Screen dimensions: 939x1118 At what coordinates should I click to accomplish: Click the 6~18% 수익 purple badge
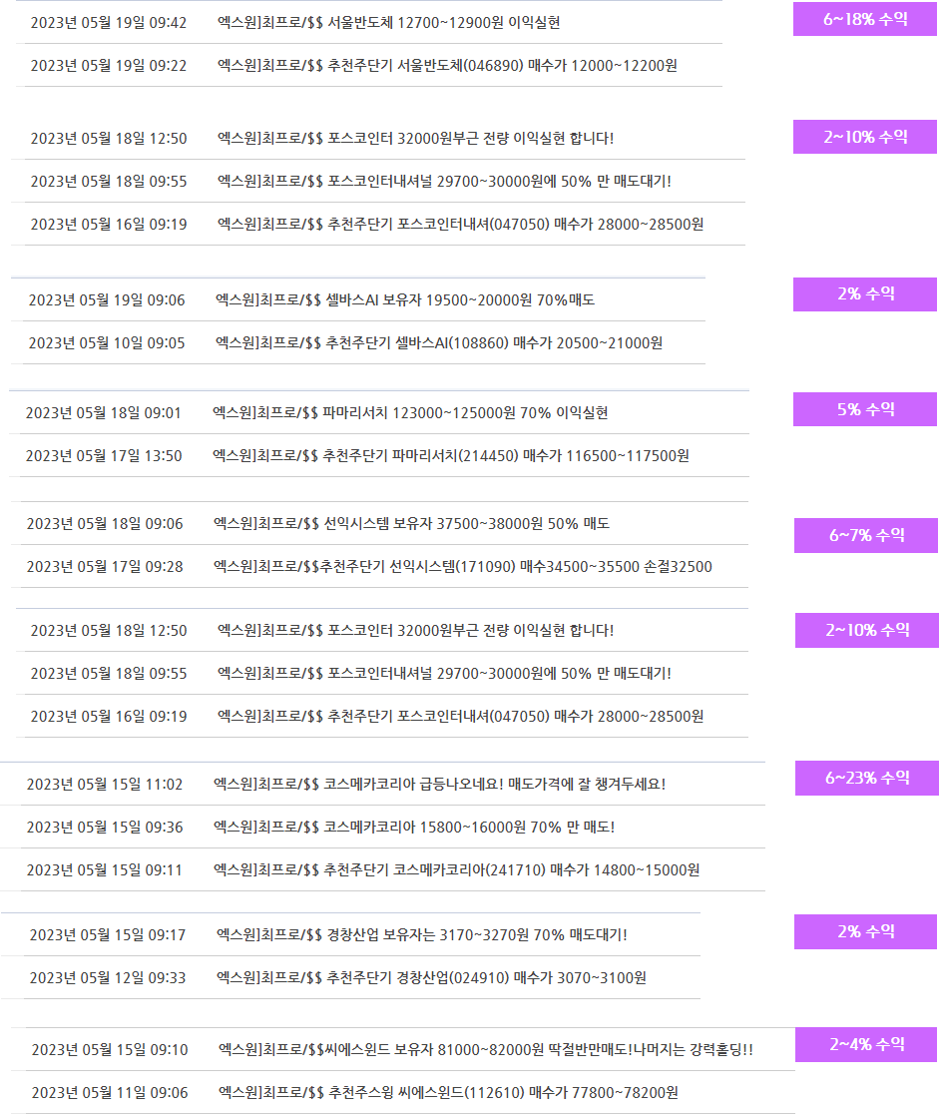865,20
